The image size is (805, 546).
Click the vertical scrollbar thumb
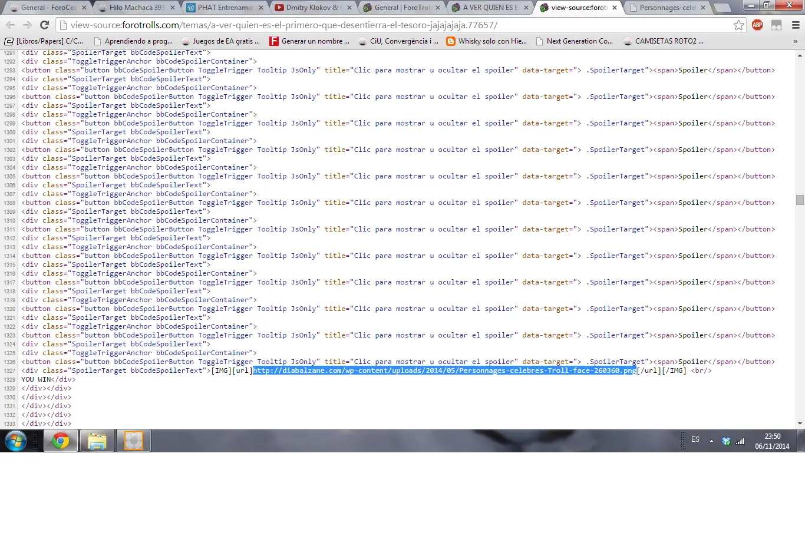tap(800, 200)
